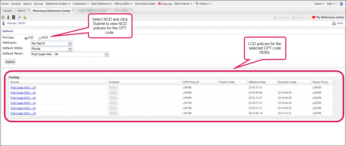This screenshot has width=346, height=146.
Task: Click the calculator icon in the toolbar
Action: tap(14, 18)
